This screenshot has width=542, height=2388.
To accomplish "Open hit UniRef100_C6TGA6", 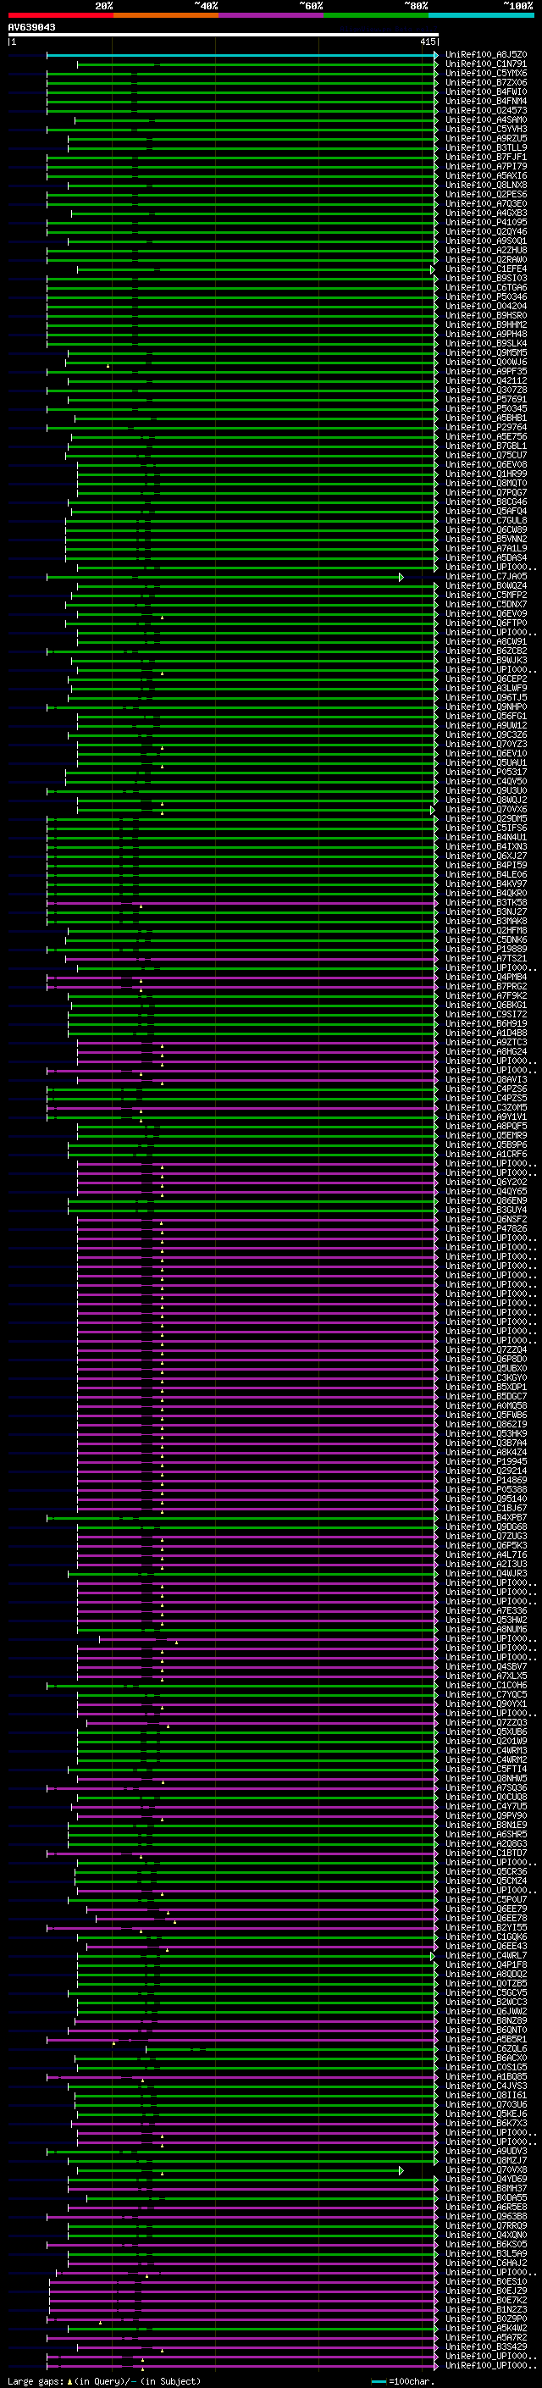I will point(486,287).
